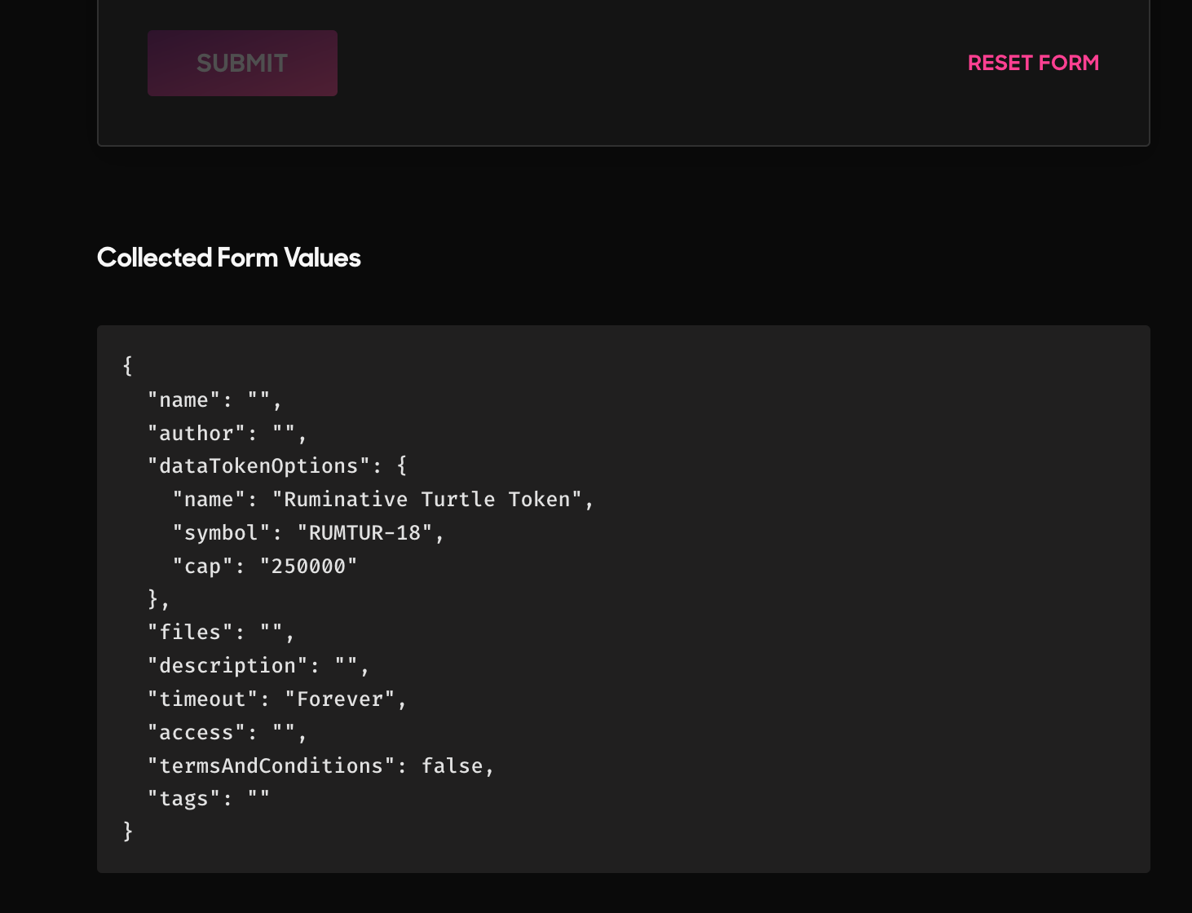Click the "250000" cap value
This screenshot has width=1192, height=913.
tap(308, 567)
